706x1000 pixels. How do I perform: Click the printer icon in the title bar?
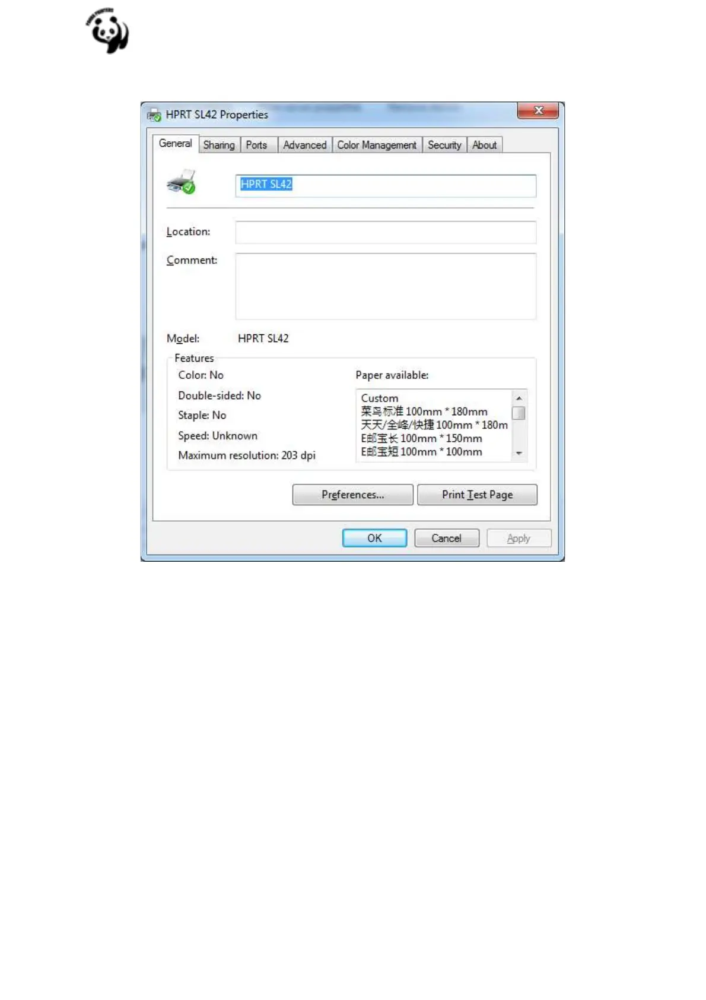[154, 115]
